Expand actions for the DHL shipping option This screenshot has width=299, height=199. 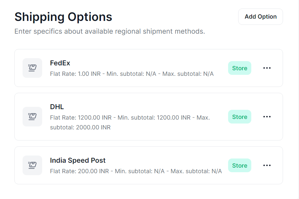point(267,116)
